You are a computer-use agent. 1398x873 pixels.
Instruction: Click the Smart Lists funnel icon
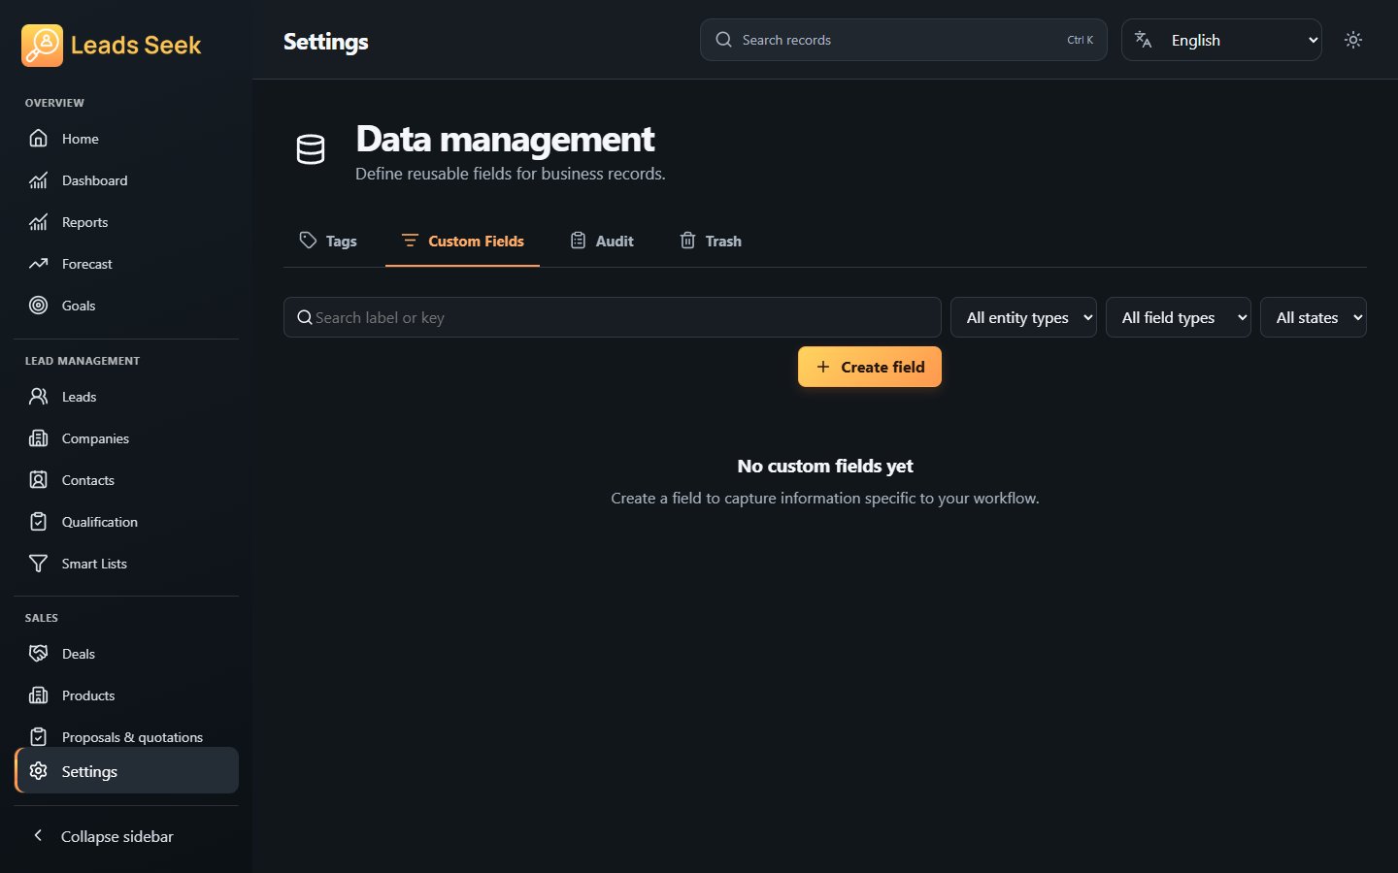click(38, 564)
